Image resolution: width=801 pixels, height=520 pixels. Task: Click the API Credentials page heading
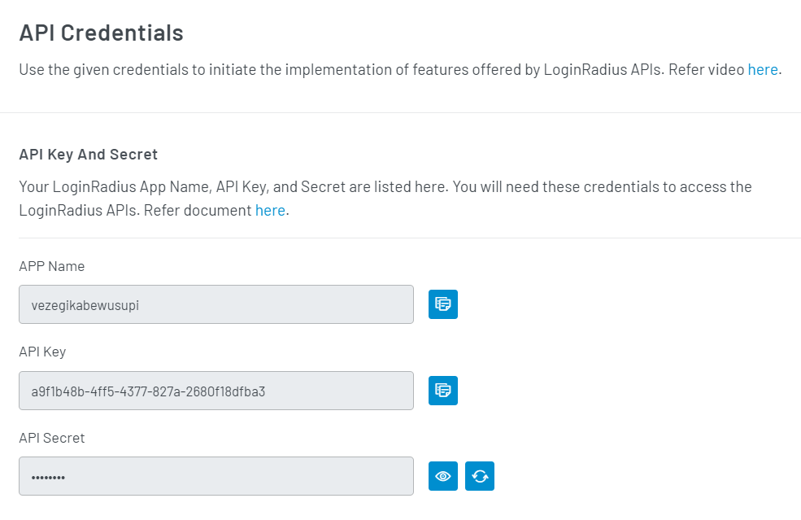(x=101, y=33)
